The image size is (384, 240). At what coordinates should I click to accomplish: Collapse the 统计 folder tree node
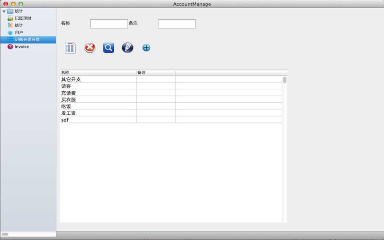[x=4, y=11]
